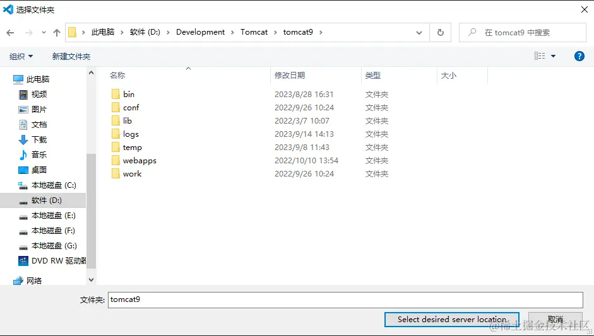Screen dimensions: 594x336
Task: Click the bin folder icon
Action: 116,94
